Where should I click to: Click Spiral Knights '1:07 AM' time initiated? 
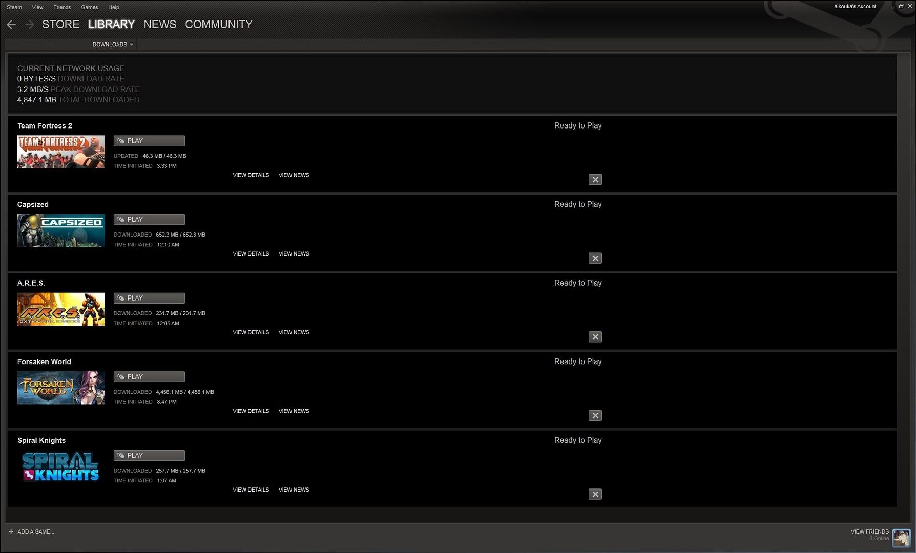pyautogui.click(x=166, y=481)
